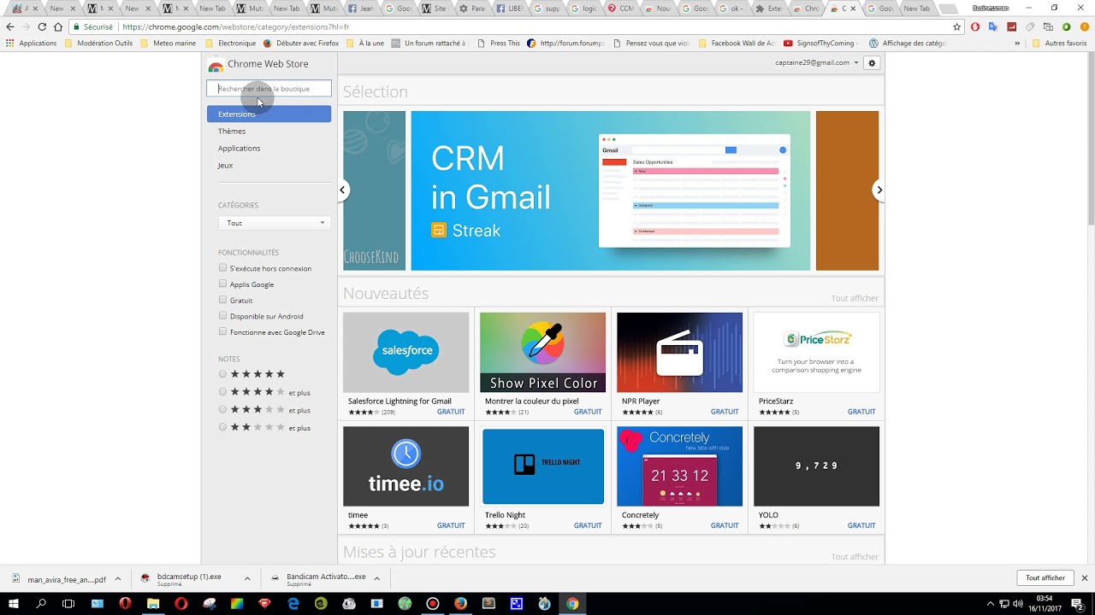Expand bdcamsetup (1).exe download options
1095x615 pixels.
click(247, 578)
